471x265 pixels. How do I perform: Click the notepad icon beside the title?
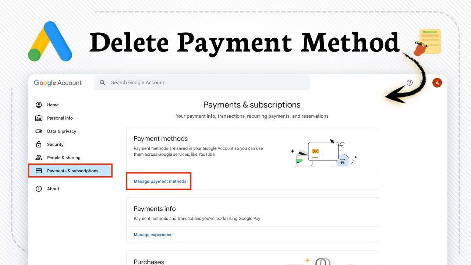pos(428,42)
